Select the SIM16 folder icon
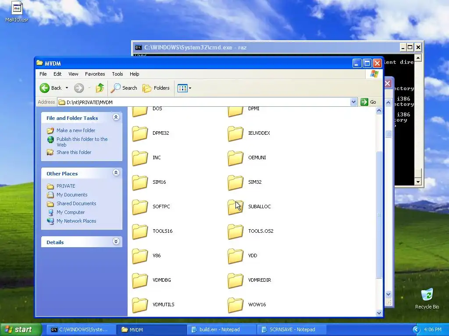The image size is (449, 336). tap(140, 182)
